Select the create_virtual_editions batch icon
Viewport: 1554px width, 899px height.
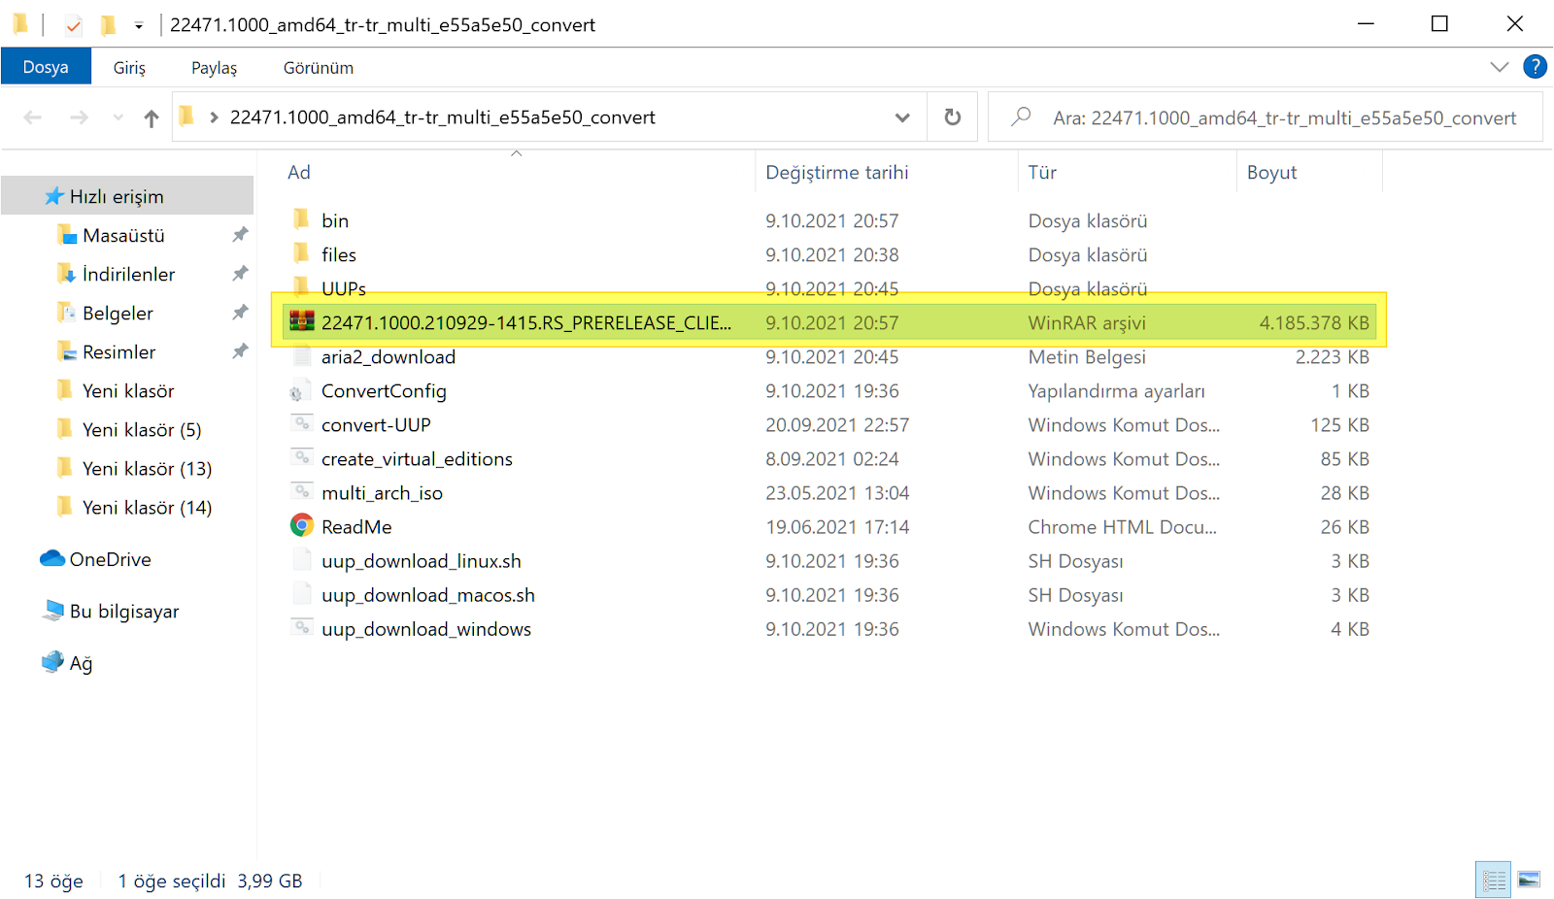point(301,457)
